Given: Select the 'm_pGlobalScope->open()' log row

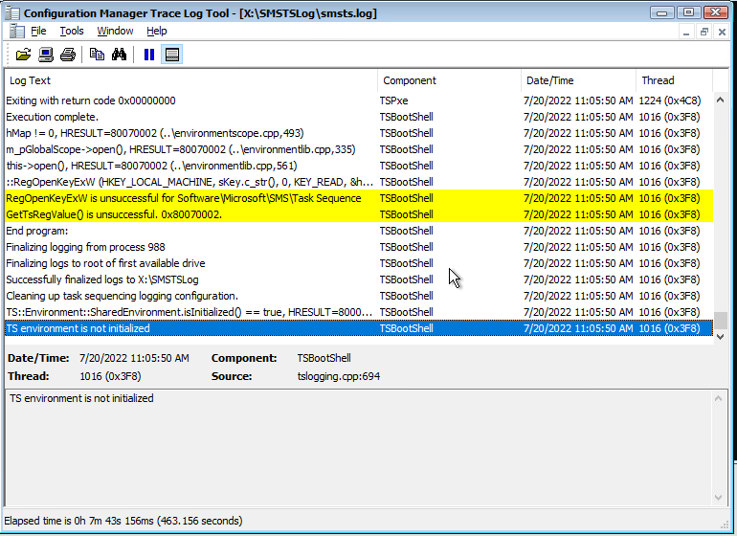Looking at the screenshot, I should 359,149.
